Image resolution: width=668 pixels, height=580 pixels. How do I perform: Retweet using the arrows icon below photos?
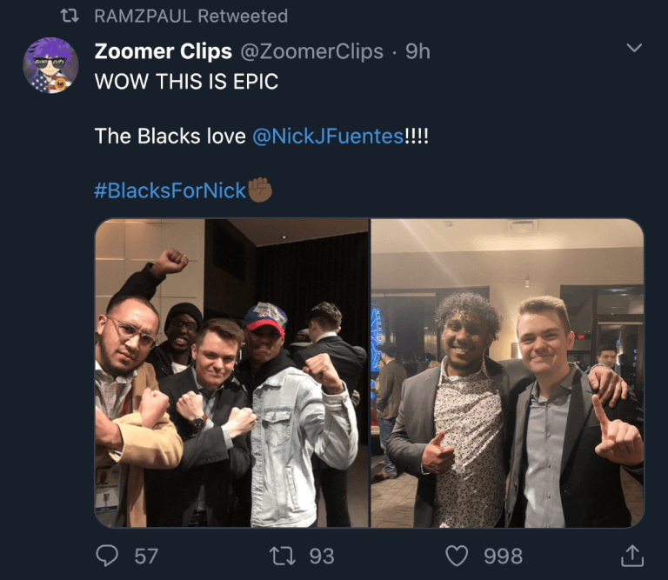tap(283, 557)
